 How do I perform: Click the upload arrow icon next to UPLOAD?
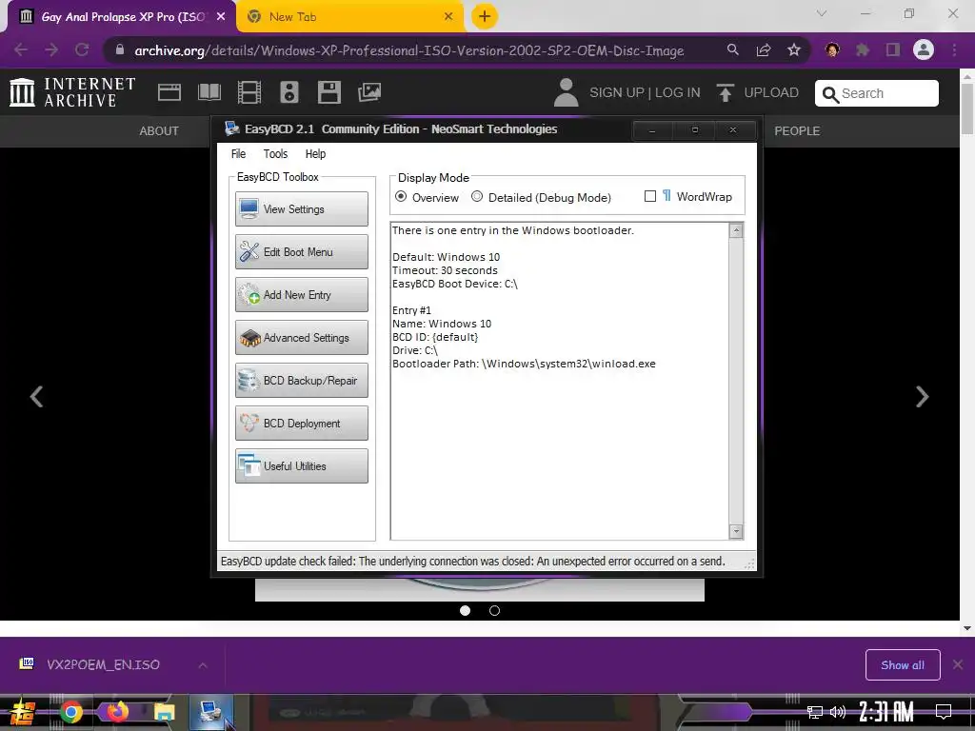tap(725, 92)
